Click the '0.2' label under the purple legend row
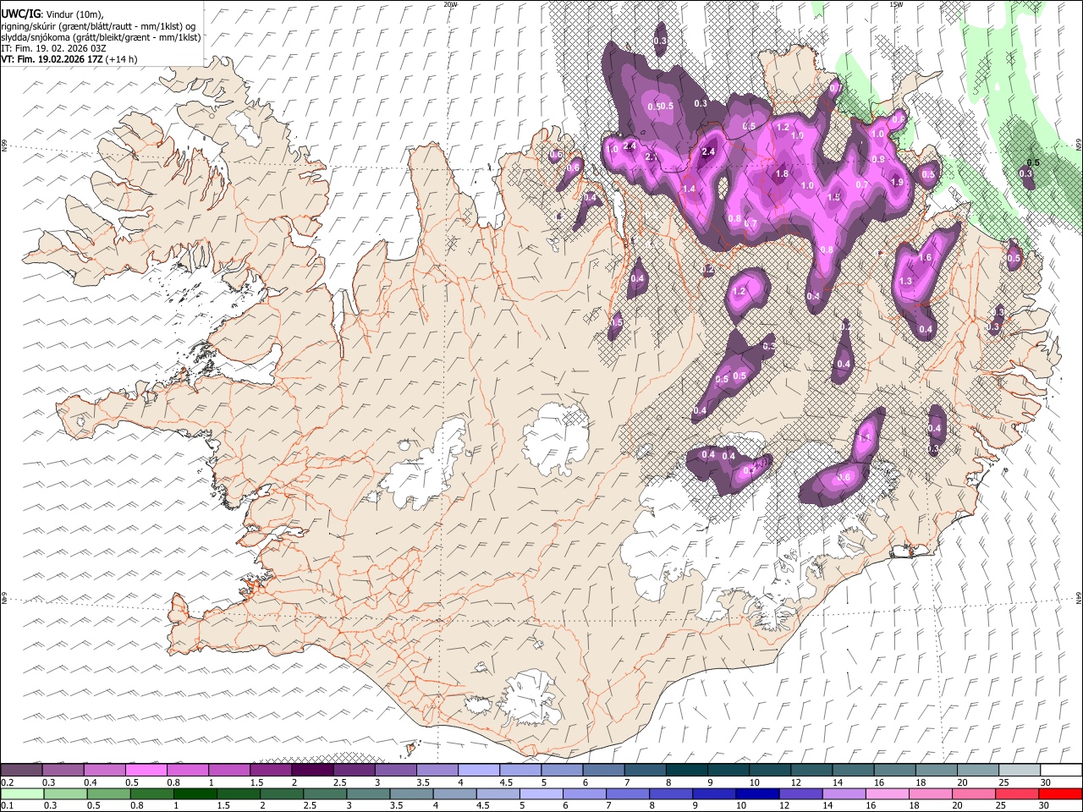The width and height of the screenshot is (1083, 812). point(7,782)
